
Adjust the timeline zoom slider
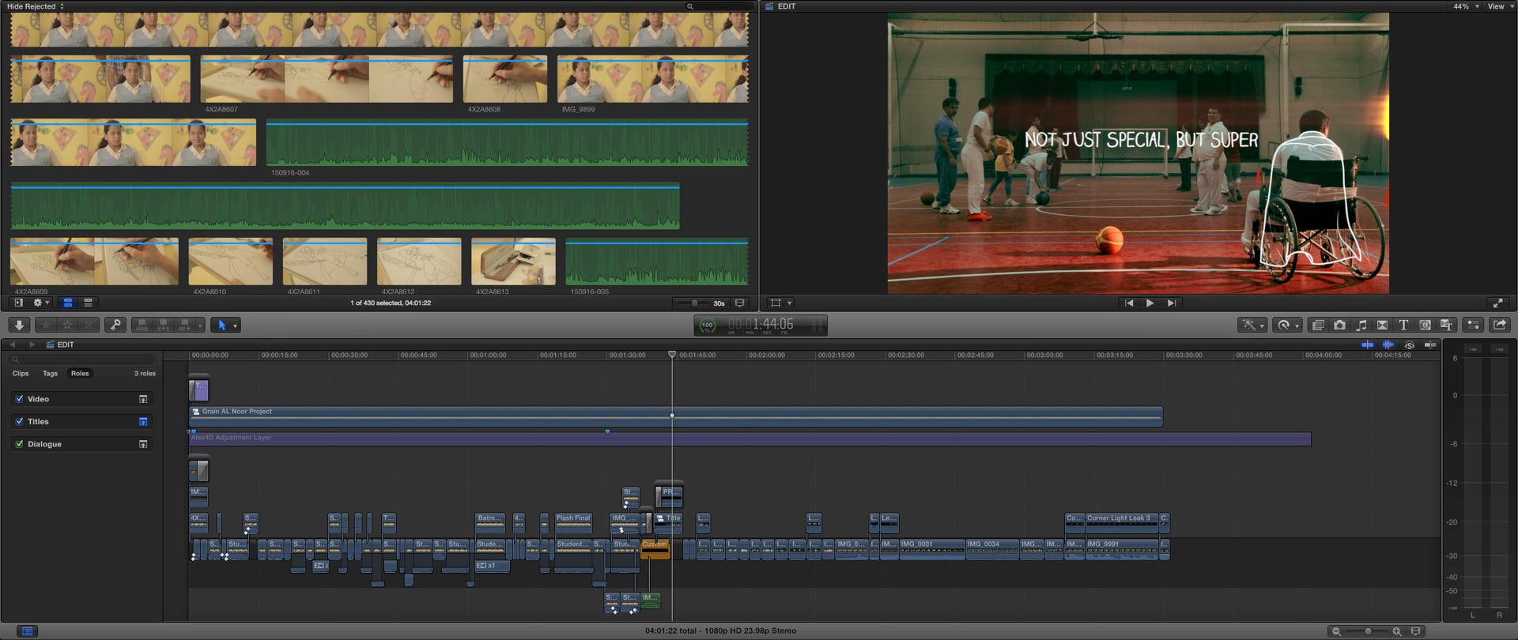point(1367,631)
